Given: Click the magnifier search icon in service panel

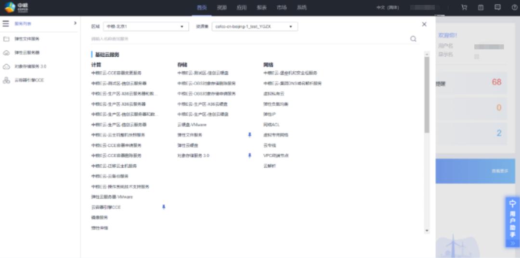Looking at the screenshot, I should pyautogui.click(x=413, y=39).
